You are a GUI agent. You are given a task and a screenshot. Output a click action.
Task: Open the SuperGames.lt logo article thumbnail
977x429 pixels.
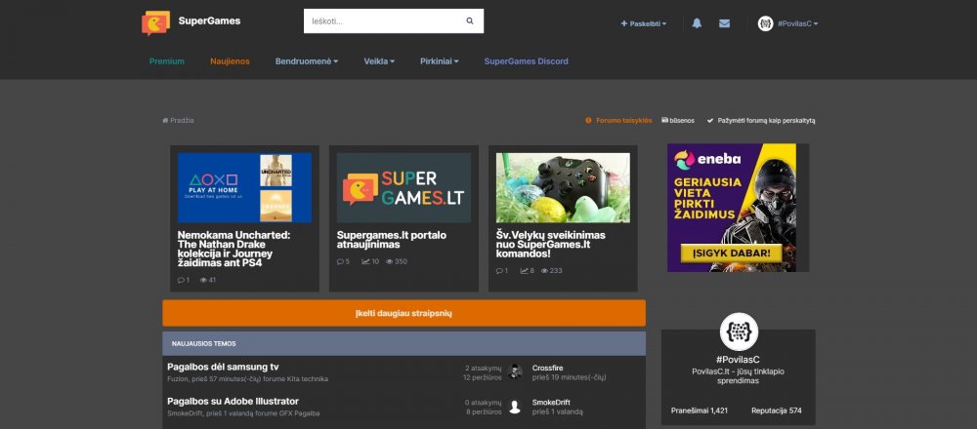(x=404, y=188)
